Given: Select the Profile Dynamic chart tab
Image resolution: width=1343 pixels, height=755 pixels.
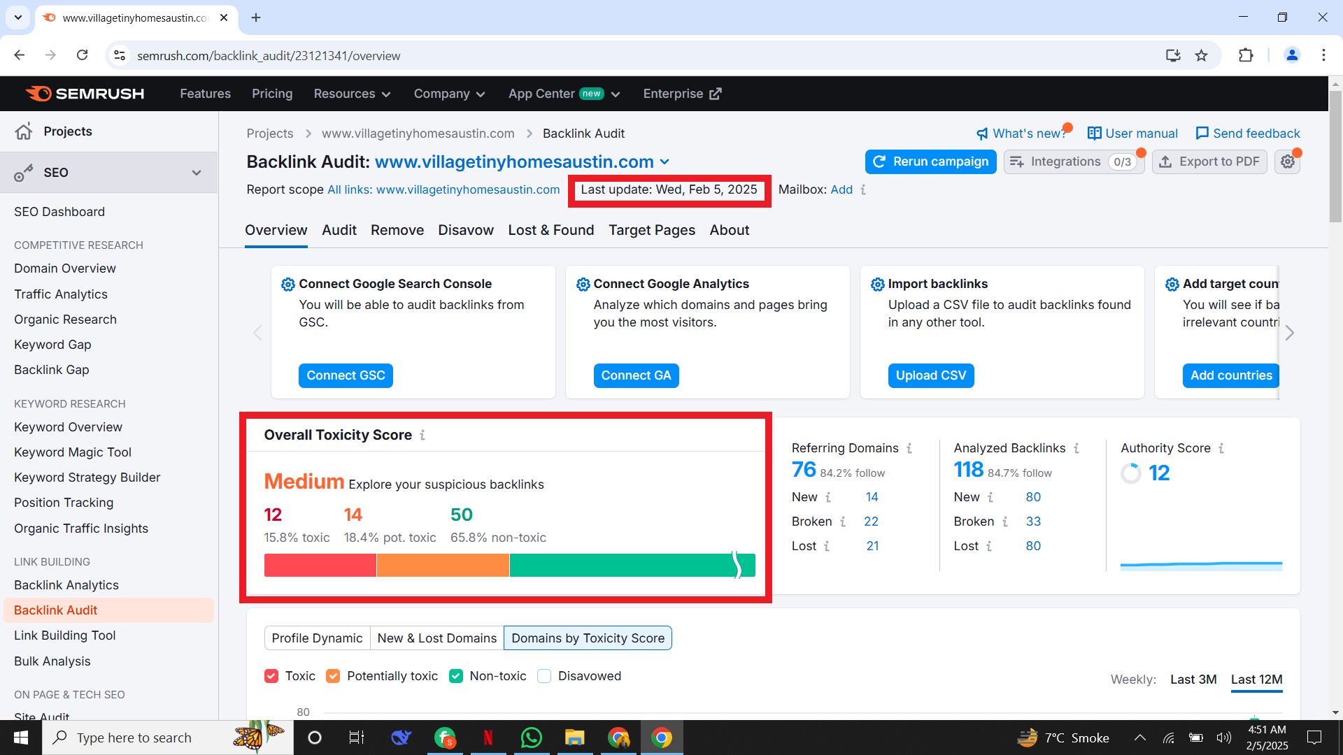Looking at the screenshot, I should [317, 638].
